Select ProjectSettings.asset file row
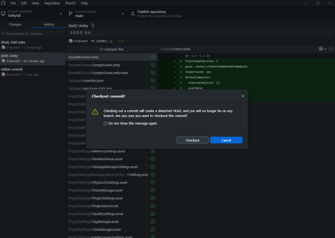This screenshot has width=335, height=238. (112, 198)
